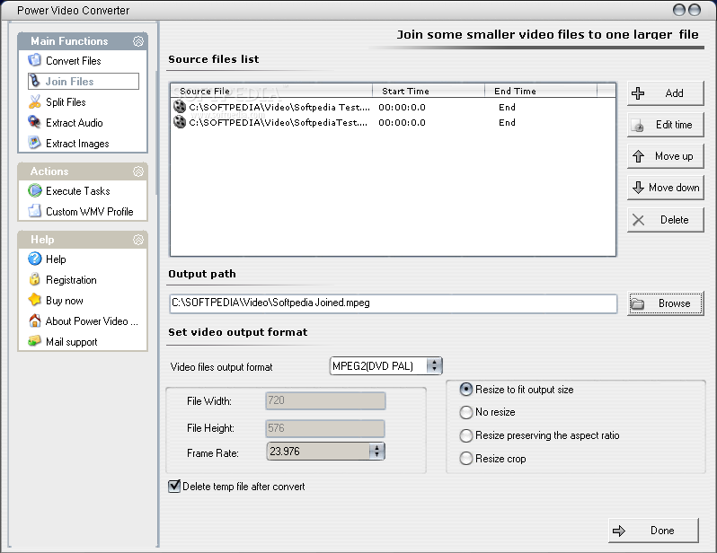This screenshot has width=717, height=553.
Task: Open the Video files output format dropdown
Action: (x=434, y=365)
